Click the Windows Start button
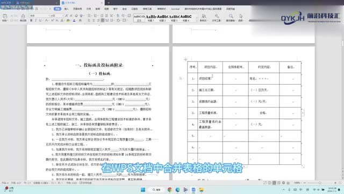The image size is (344, 194). (143, 190)
